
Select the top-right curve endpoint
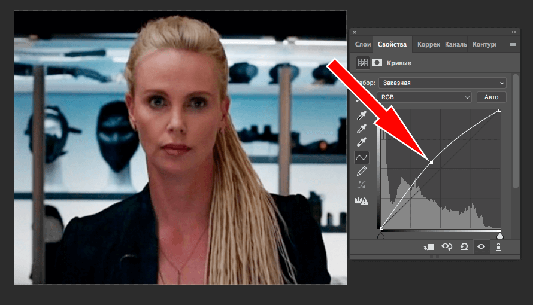click(499, 110)
